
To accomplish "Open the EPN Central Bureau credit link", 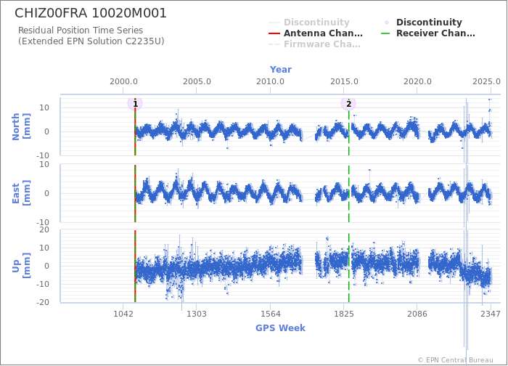I will coord(456,360).
